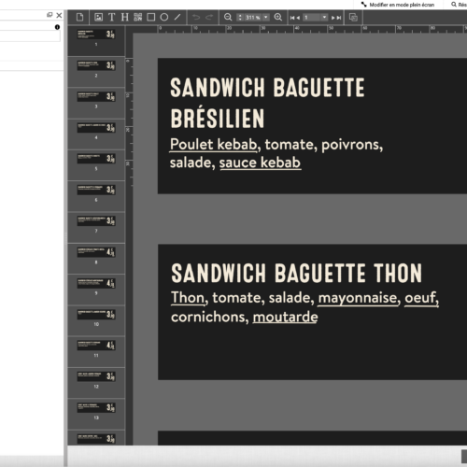Click the word moutarde in description

pyautogui.click(x=285, y=317)
